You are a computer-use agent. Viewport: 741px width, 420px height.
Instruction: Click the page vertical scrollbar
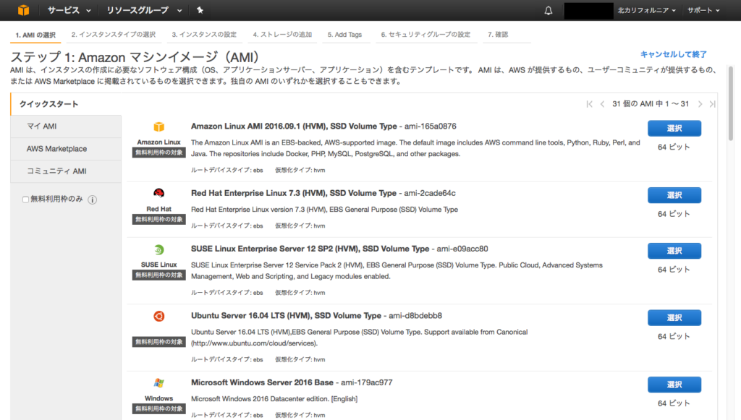(x=731, y=104)
